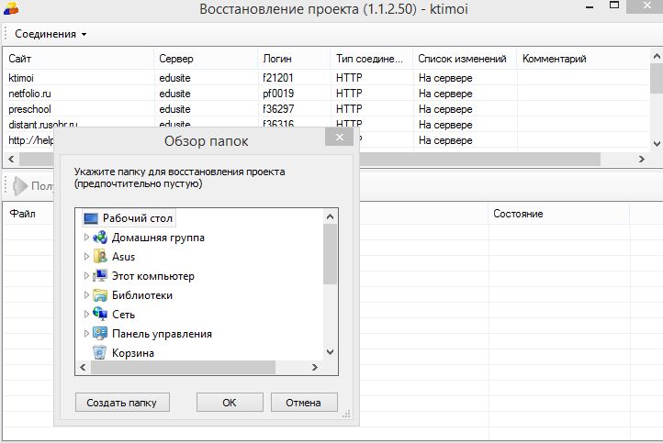Select the Корзина recycle bin icon
The height and width of the screenshot is (443, 663).
pos(100,353)
